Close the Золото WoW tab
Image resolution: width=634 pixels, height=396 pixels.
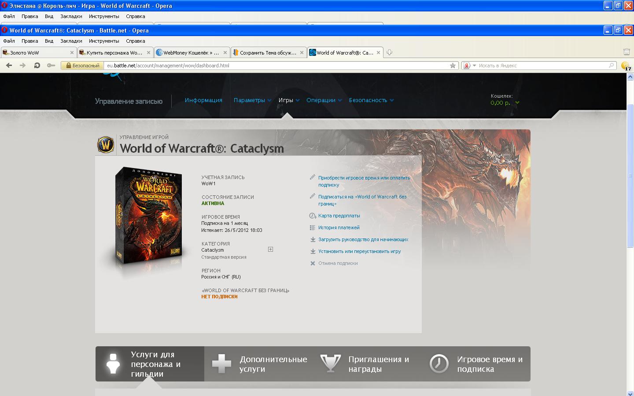[72, 53]
